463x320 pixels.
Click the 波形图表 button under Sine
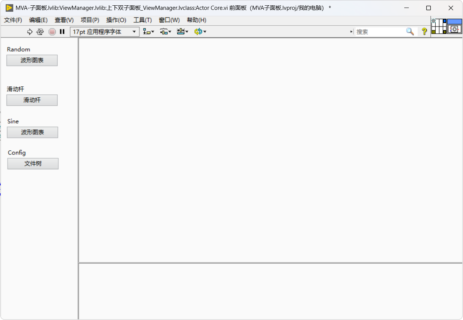[33, 132]
